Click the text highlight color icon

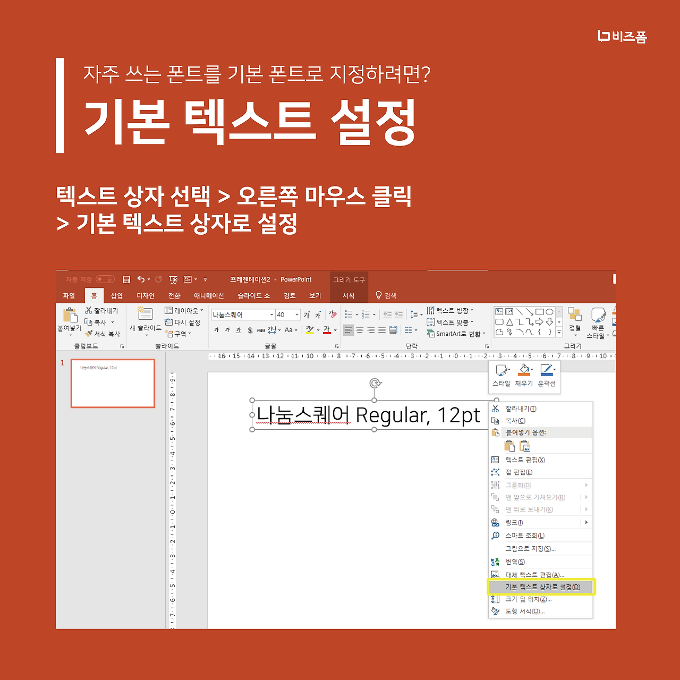pyautogui.click(x=310, y=329)
